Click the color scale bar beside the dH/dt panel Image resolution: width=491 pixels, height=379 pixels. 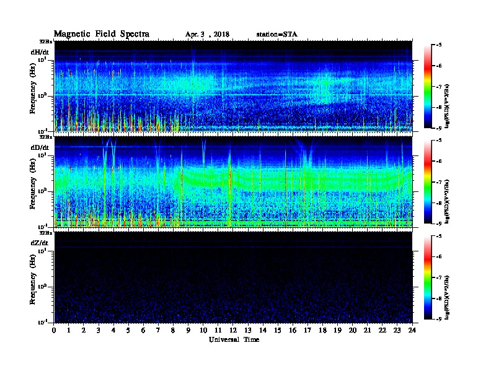click(427, 87)
